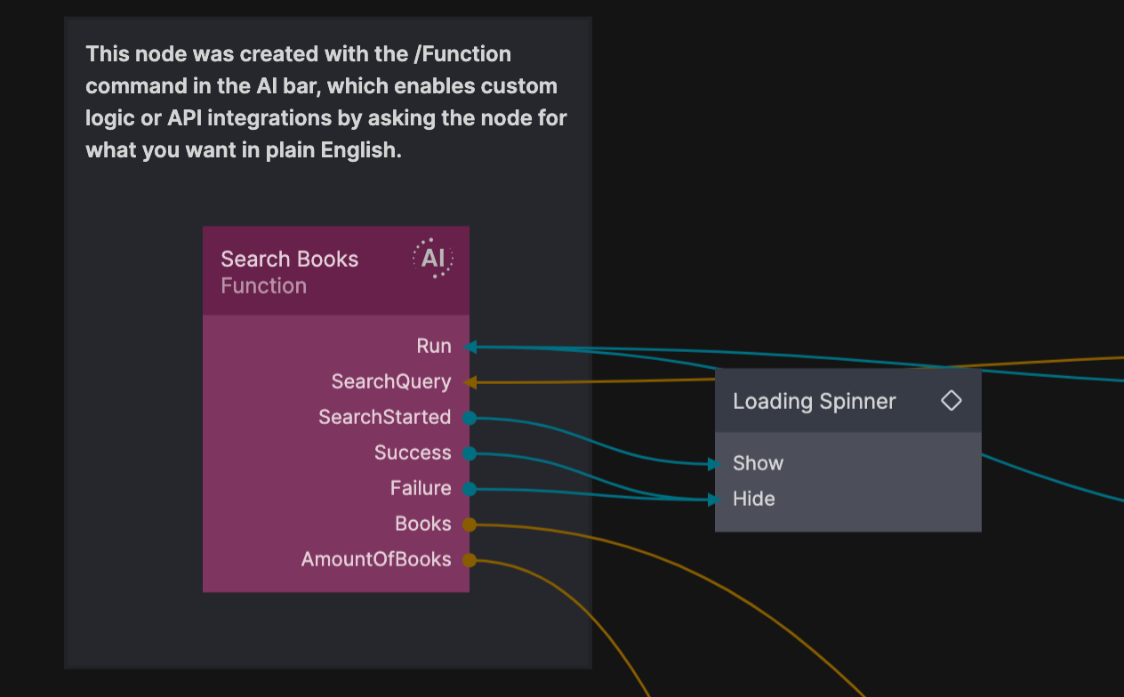This screenshot has width=1124, height=697.
Task: Click the Failure output port dot
Action: coord(470,489)
